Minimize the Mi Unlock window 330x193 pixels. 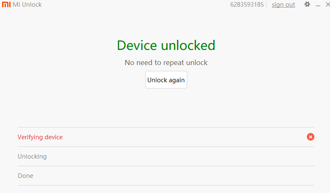(x=318, y=5)
